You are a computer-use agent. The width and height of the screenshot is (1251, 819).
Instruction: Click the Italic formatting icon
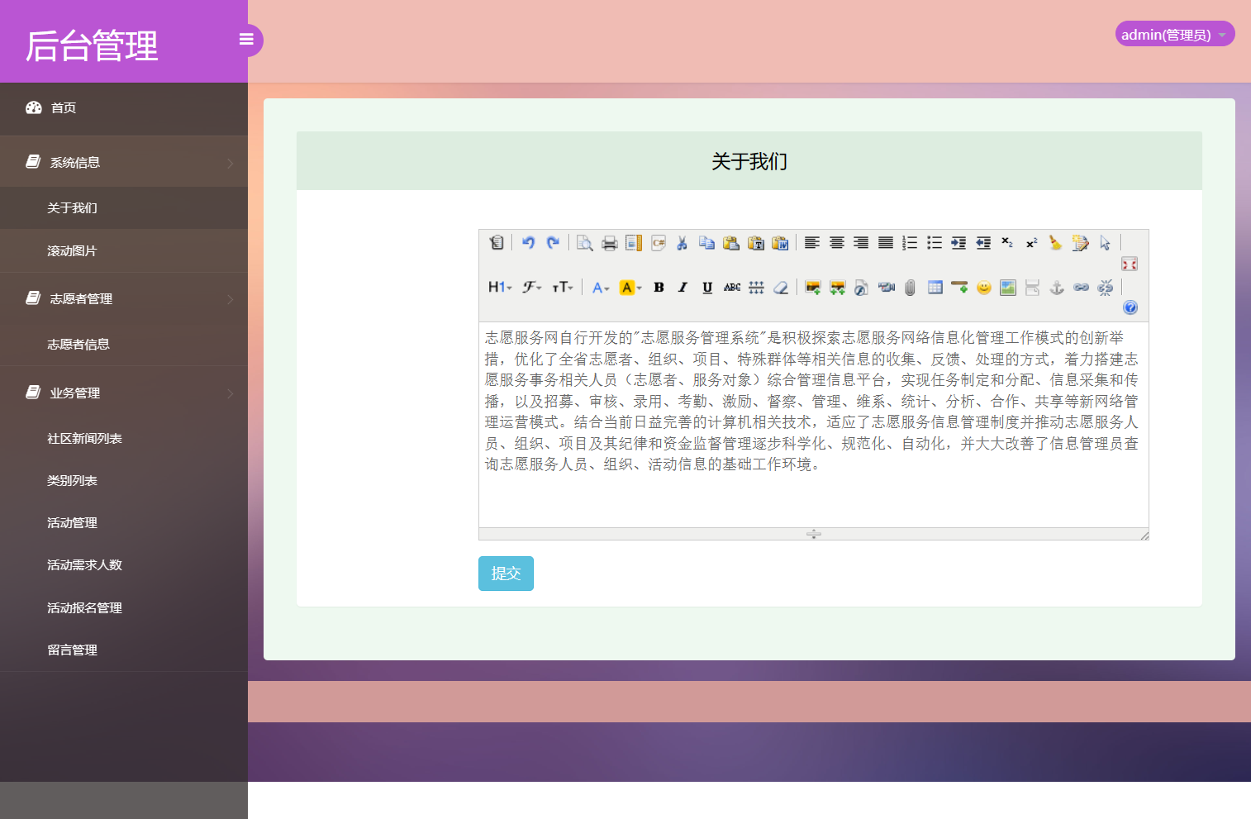(682, 288)
